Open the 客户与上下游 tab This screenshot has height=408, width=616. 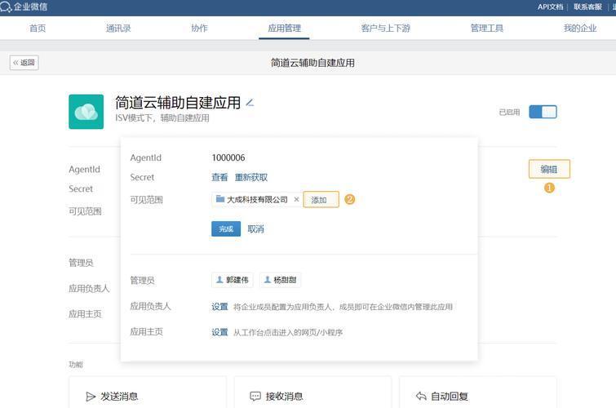[x=386, y=29]
